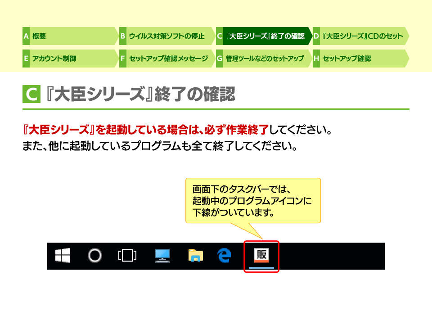Open step D 『大臣シリーズ』CDのセット
This screenshot has height=324, width=432.
(361, 36)
